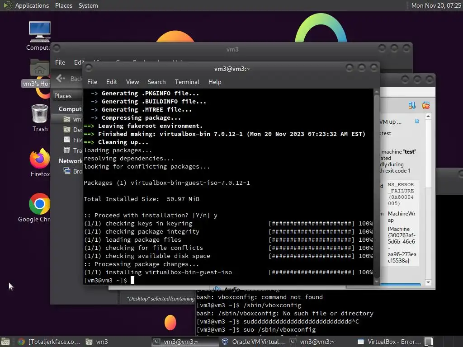This screenshot has height=347, width=463.
Task: Dismiss the 'VM up' notification with its X
Action: (417, 121)
